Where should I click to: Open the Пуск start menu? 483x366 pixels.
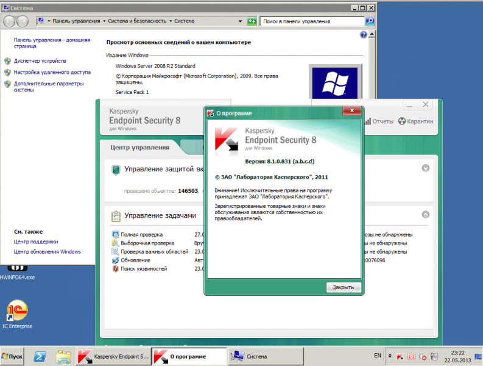(12, 356)
